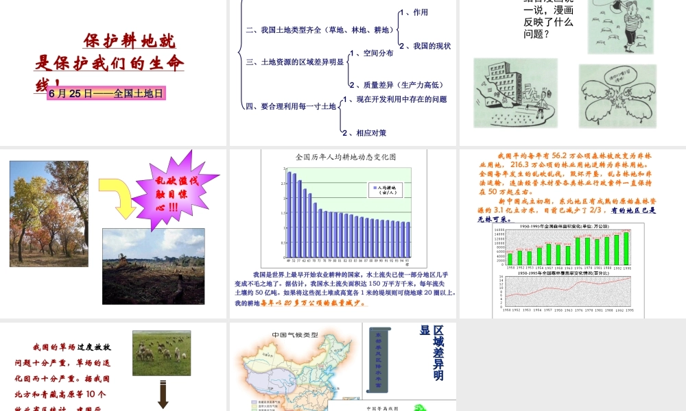The image size is (686, 411).
Task: Select the green forest area bar chart
Action: click(x=568, y=247)
